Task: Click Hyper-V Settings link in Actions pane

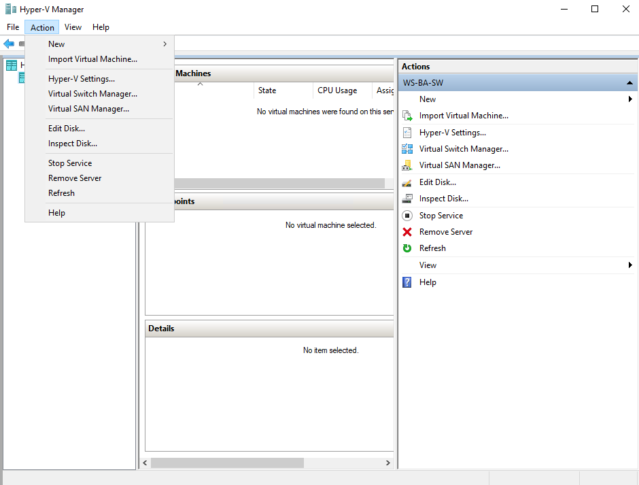Action: 452,133
